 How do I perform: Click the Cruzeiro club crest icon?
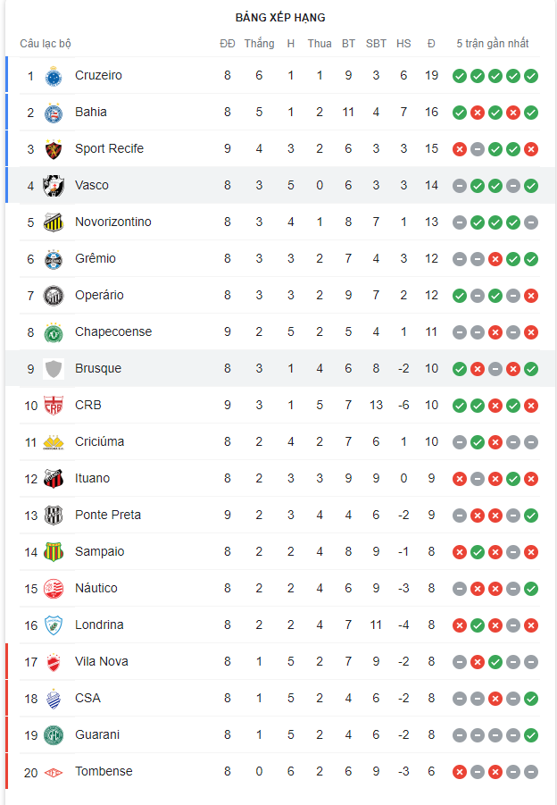54,76
